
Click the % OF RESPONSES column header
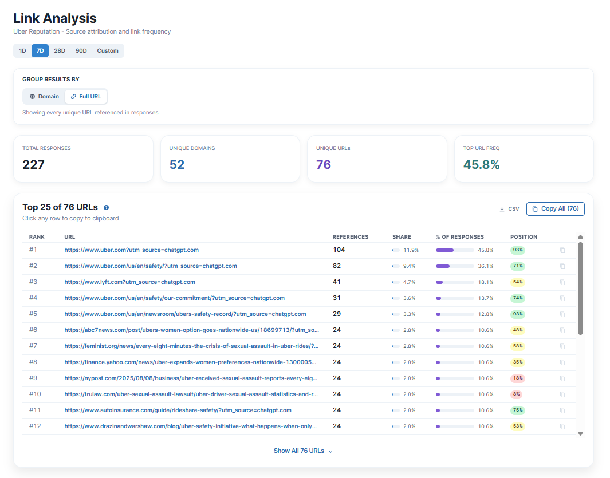[460, 237]
